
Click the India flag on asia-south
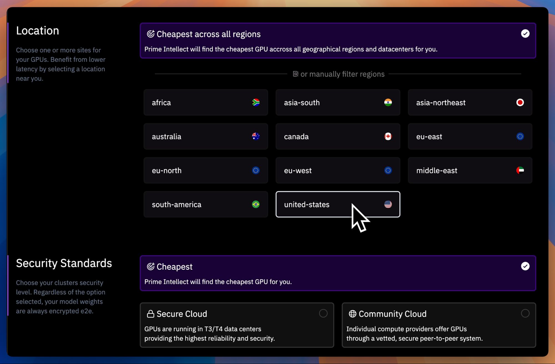pos(388,102)
